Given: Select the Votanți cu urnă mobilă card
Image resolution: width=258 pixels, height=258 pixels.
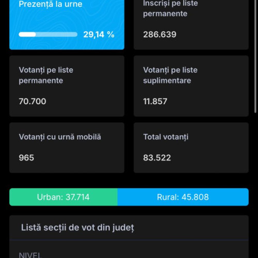Looking at the screenshot, I should point(67,148).
